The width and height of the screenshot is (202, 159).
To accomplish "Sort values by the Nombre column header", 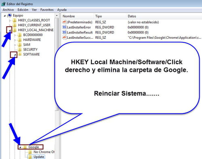I will (69, 16).
